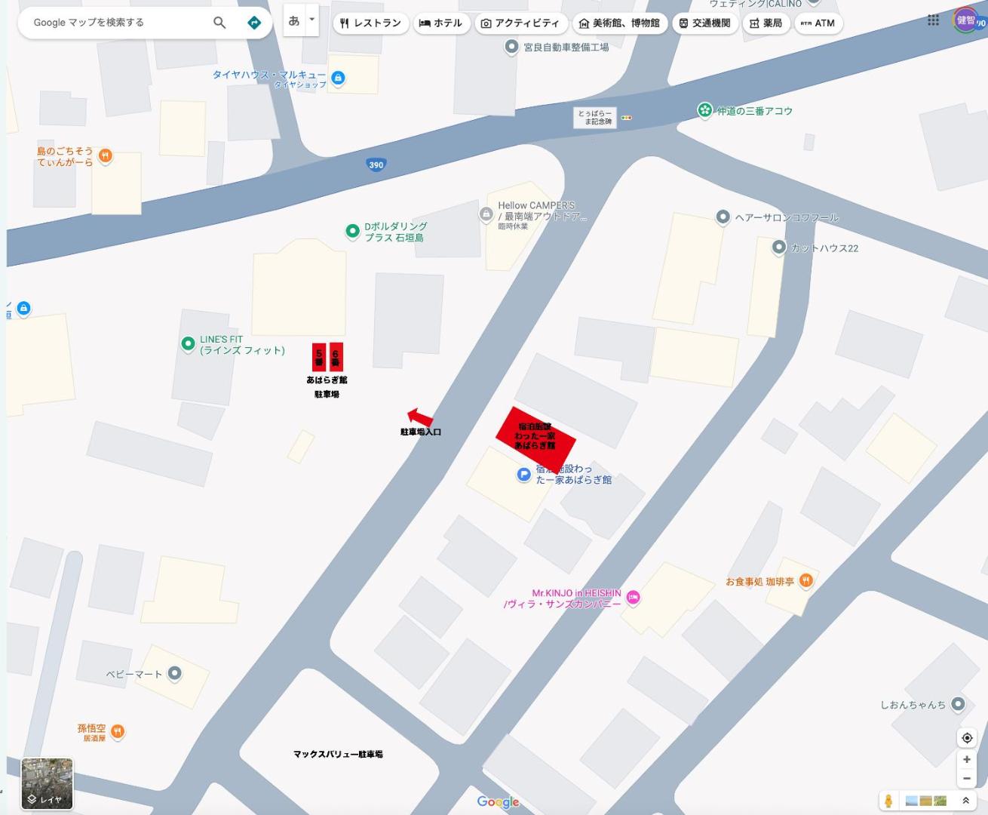Click the Google マップを検索する search field
This screenshot has height=815, width=988.
[113, 23]
